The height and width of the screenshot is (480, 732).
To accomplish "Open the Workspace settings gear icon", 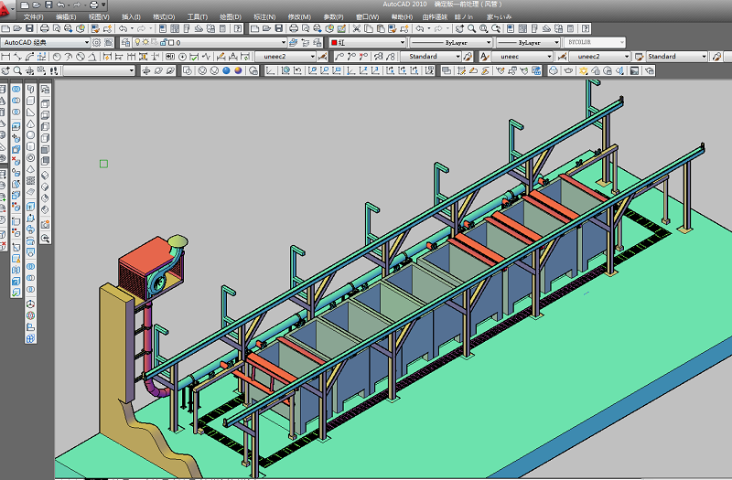I will point(98,42).
